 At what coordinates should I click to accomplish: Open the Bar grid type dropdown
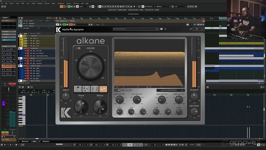[163, 7]
